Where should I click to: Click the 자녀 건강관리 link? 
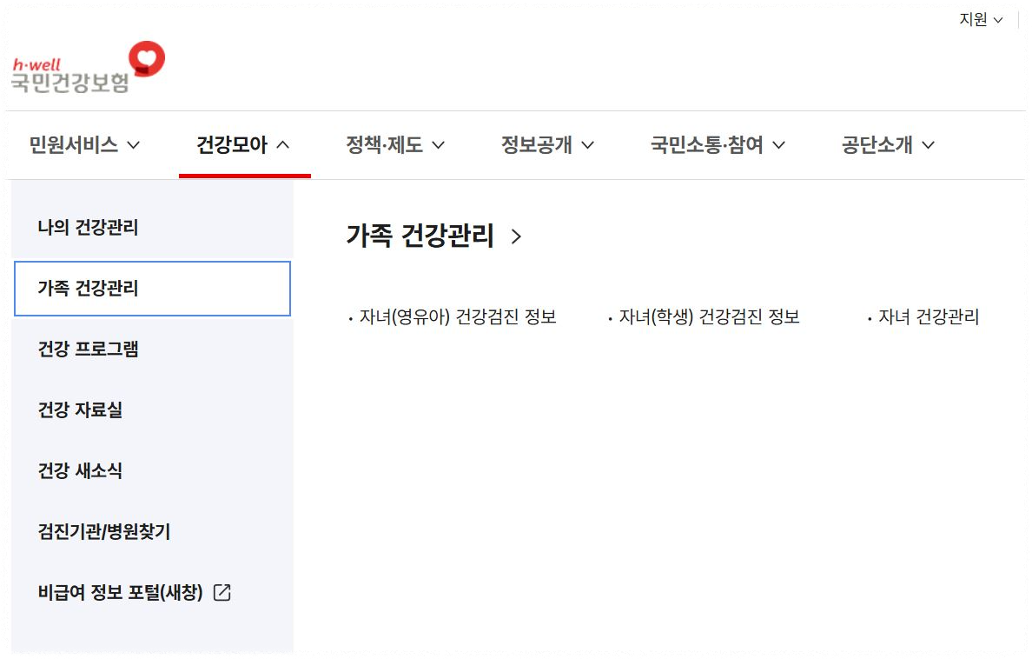[931, 317]
